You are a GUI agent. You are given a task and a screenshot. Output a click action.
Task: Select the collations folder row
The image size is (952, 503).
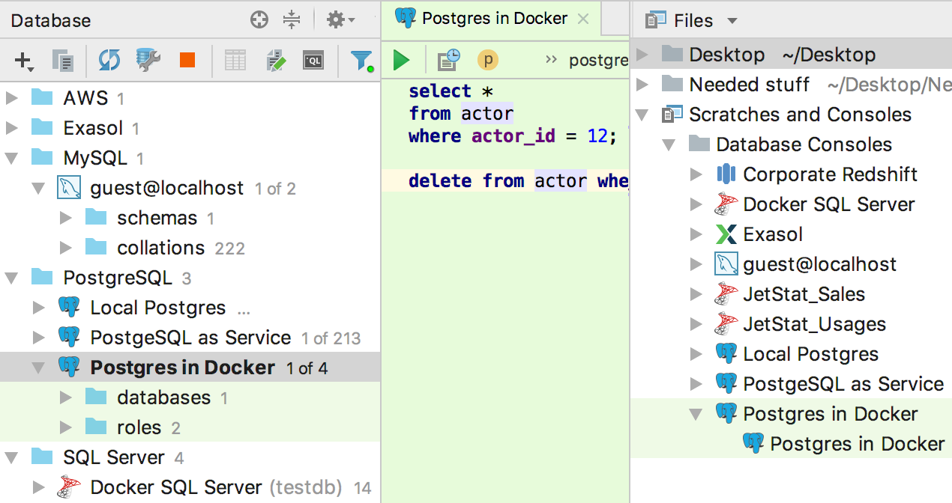click(190, 248)
